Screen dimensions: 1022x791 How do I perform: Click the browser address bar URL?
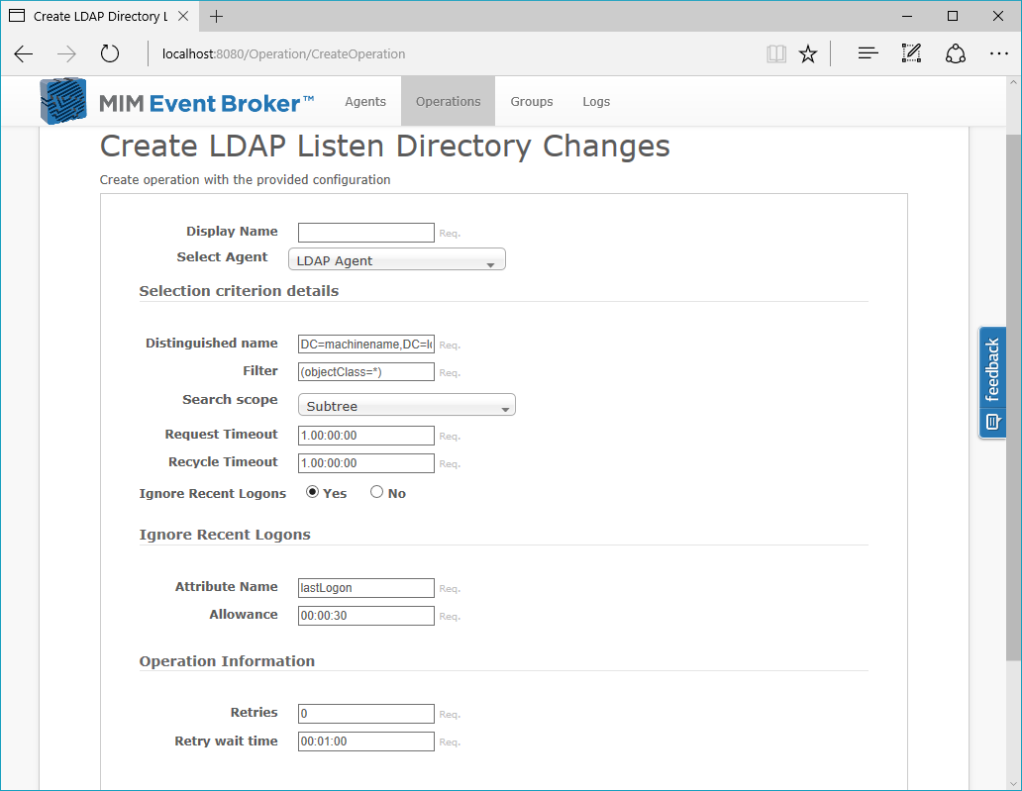coord(283,54)
